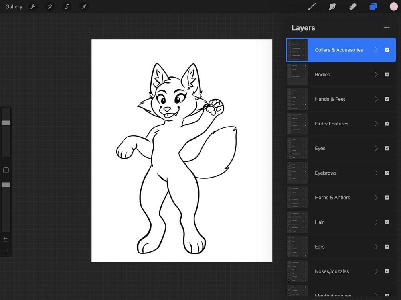This screenshot has height=300, width=401.
Task: Expand the Ears group chevron
Action: click(x=376, y=247)
